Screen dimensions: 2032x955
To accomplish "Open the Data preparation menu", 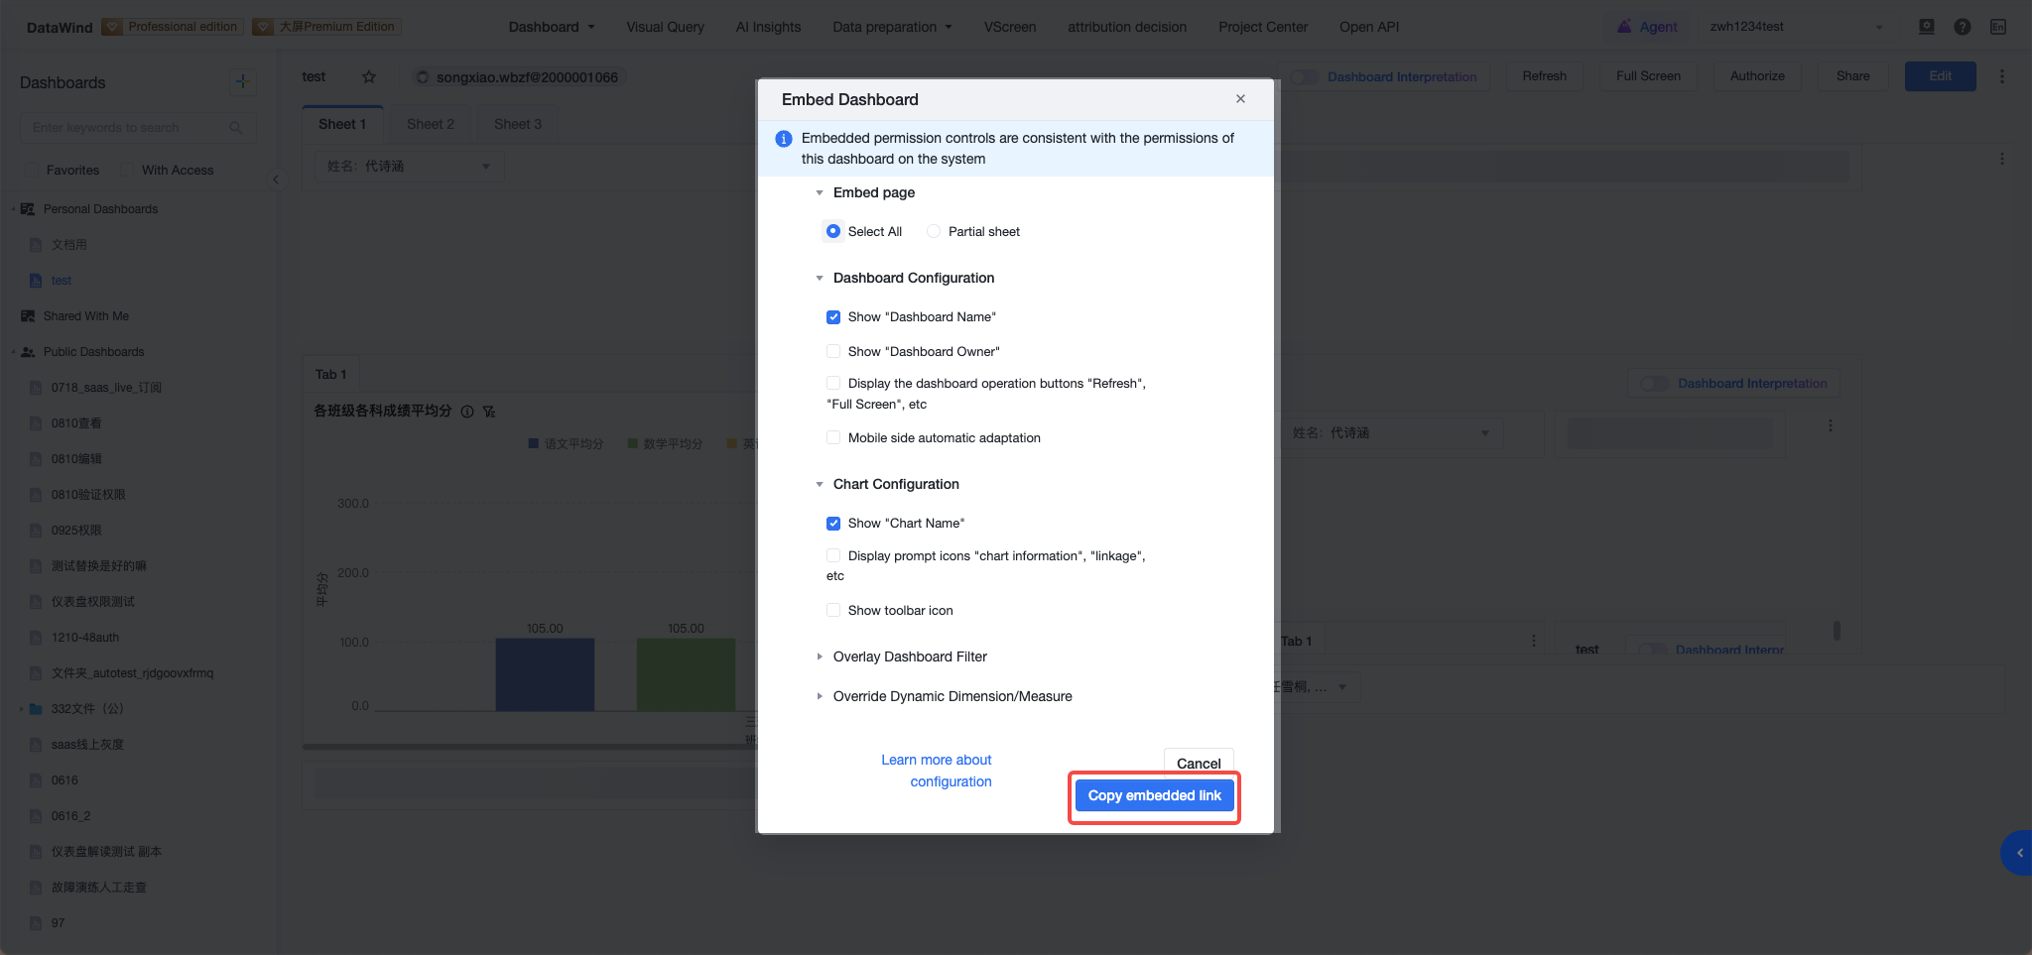I will click(x=892, y=27).
